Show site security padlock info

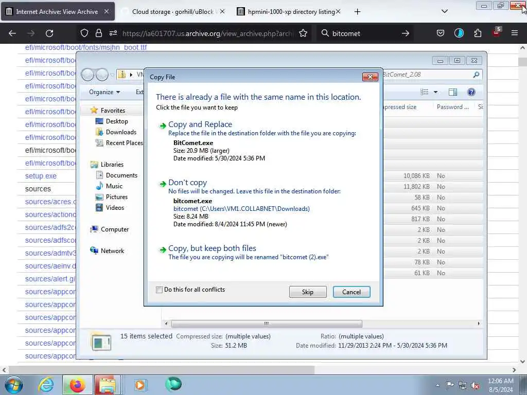98,33
